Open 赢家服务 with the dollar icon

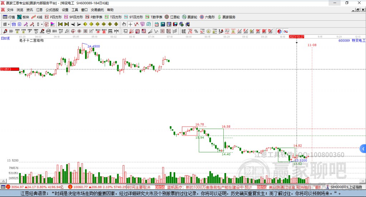pos(226,17)
